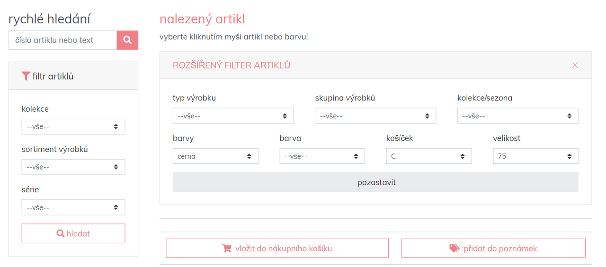
Task: Change the košíček dropdown showing C
Action: tap(429, 156)
